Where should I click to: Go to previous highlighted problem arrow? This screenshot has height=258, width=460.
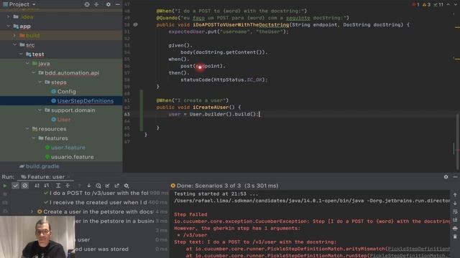448,5
